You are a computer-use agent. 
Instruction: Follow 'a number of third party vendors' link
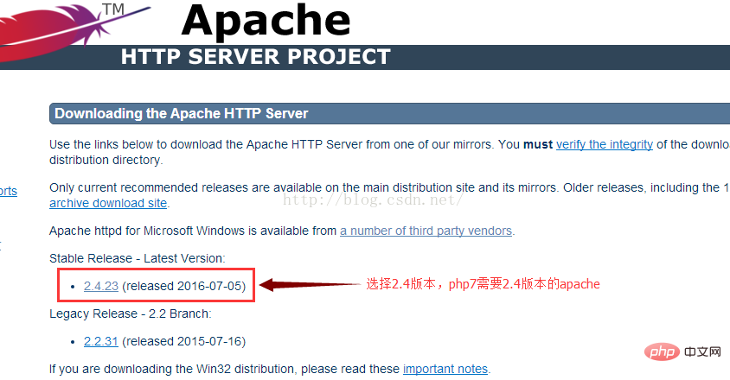426,231
